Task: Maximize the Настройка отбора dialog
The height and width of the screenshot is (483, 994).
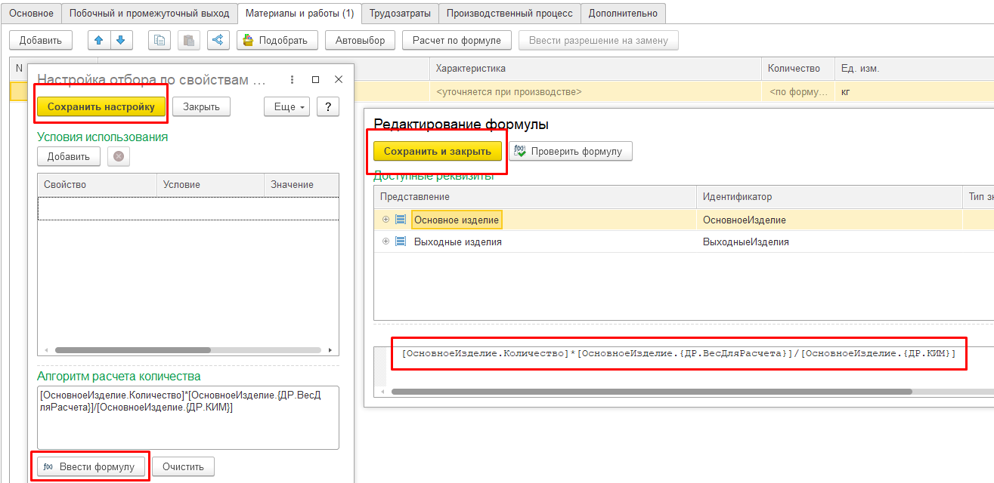Action: point(316,79)
